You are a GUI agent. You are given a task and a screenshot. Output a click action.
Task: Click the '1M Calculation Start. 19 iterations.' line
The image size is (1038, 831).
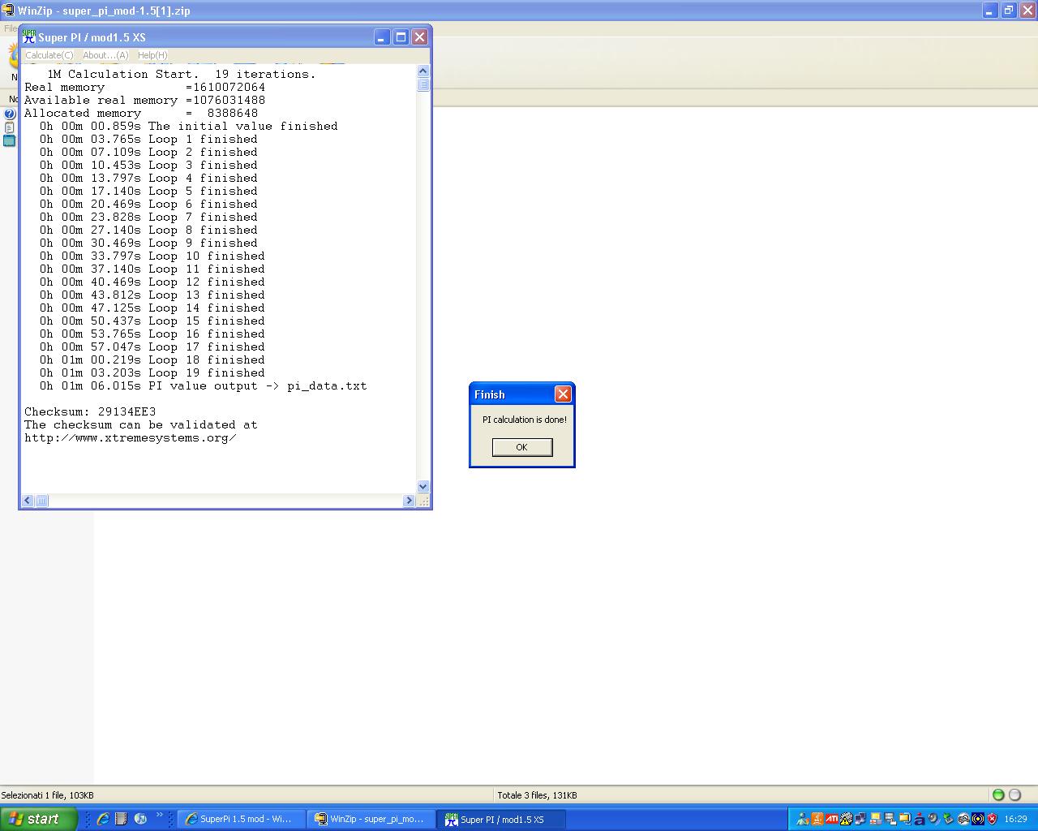182,74
